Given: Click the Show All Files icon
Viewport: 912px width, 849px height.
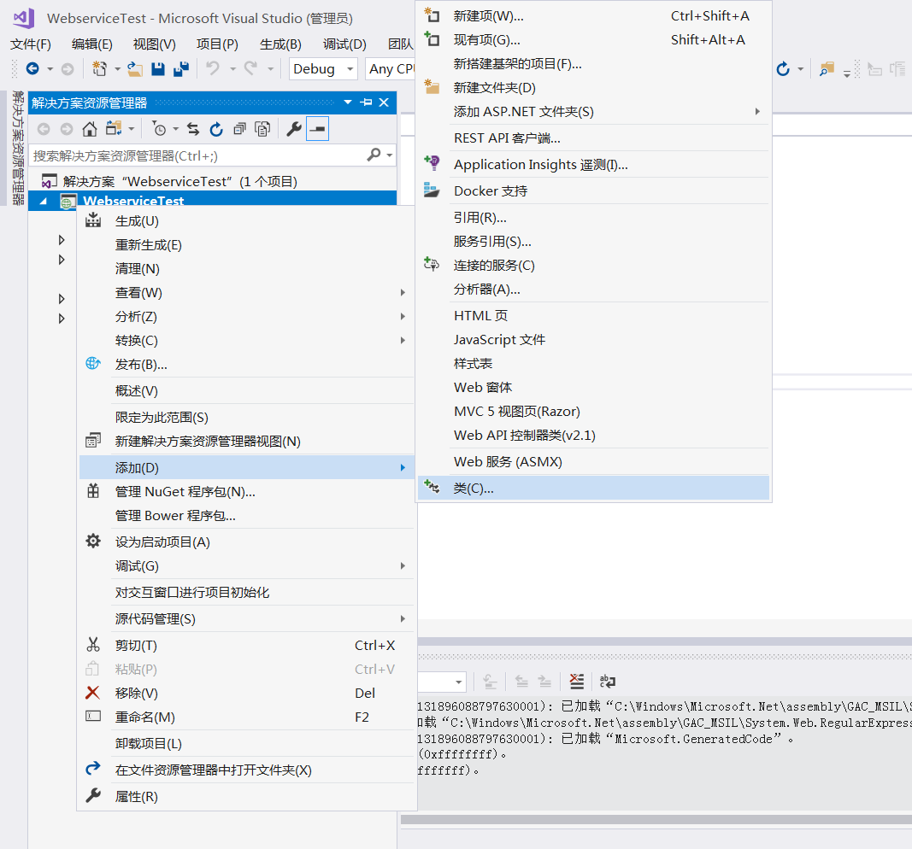Looking at the screenshot, I should [263, 129].
